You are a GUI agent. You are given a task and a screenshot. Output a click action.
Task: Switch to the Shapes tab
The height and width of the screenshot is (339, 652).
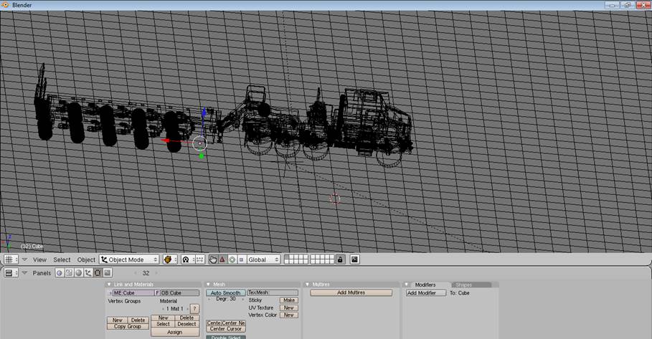click(464, 285)
